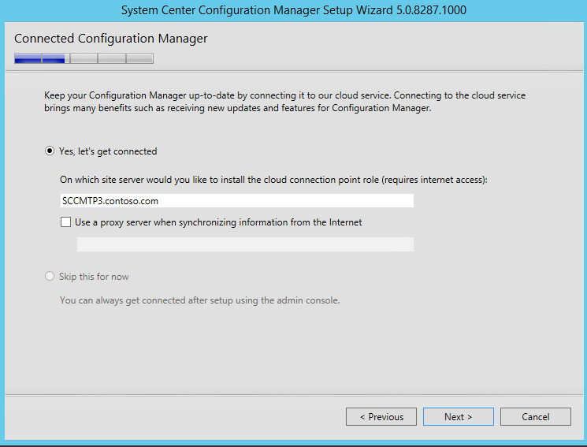Select the "Yes, let's get connected" radio button
The image size is (587, 447).
tap(50, 151)
